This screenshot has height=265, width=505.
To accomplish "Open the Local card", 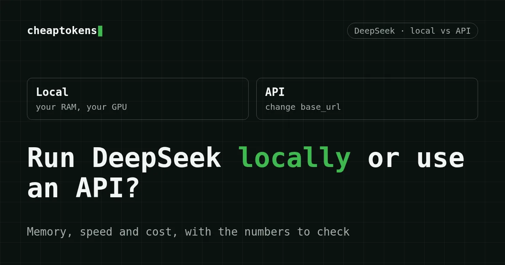I will click(x=138, y=99).
